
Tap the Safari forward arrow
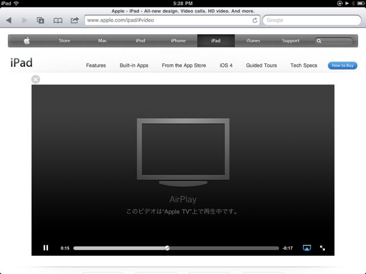pyautogui.click(x=25, y=21)
